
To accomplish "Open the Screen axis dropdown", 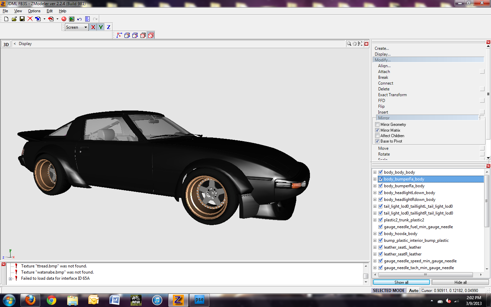I will (x=86, y=27).
